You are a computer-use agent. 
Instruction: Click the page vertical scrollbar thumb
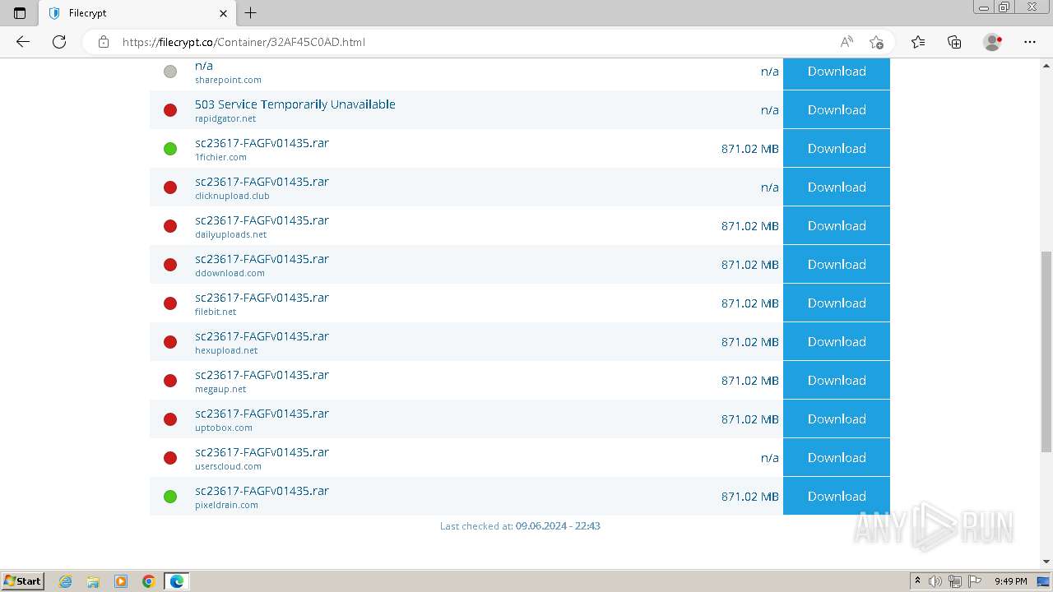(1046, 352)
